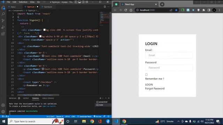223x125 pixels.
Task: Open the Selection menu
Action: [x=23, y=2]
